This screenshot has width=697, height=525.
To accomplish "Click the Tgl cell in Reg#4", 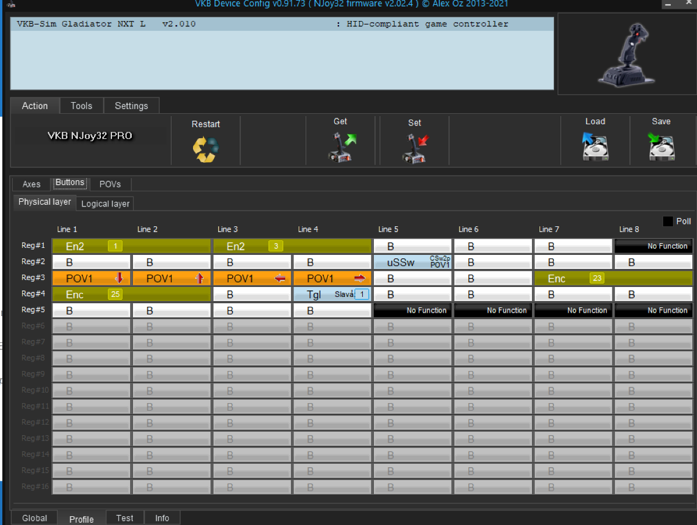I will tap(332, 295).
